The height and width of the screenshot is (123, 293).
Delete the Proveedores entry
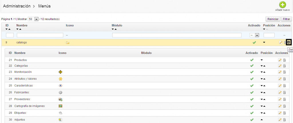tap(284, 99)
